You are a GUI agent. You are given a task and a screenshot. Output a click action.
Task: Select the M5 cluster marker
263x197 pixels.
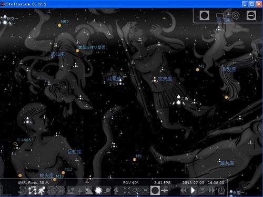point(135,159)
